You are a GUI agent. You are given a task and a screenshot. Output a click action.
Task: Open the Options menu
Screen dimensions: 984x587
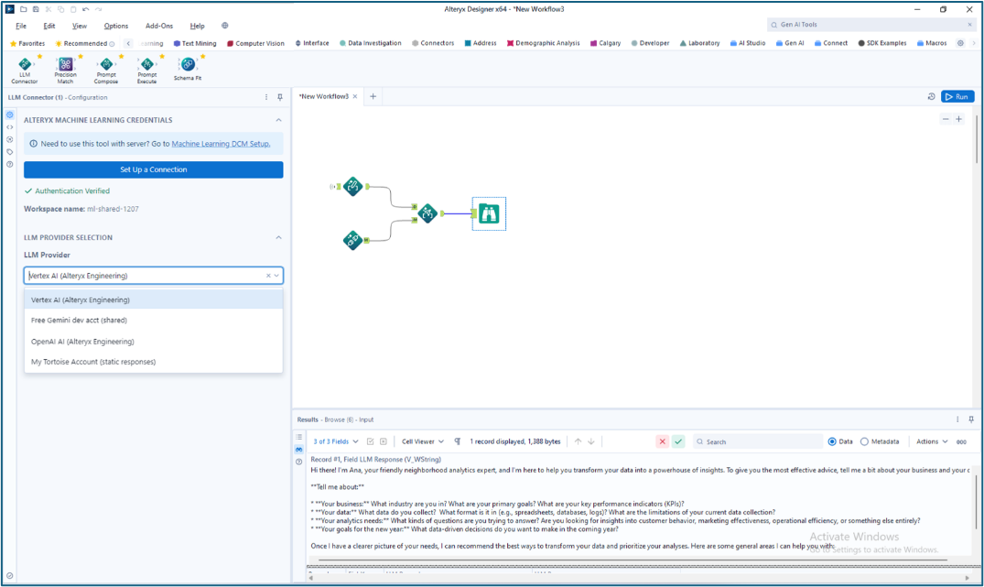[115, 26]
